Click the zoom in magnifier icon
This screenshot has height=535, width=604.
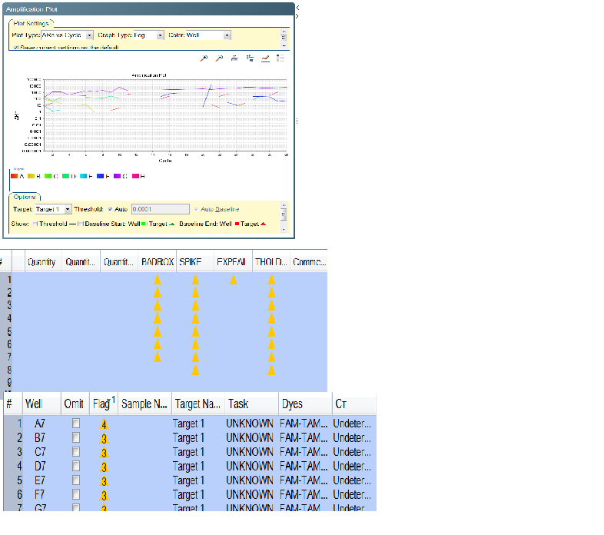tap(204, 58)
